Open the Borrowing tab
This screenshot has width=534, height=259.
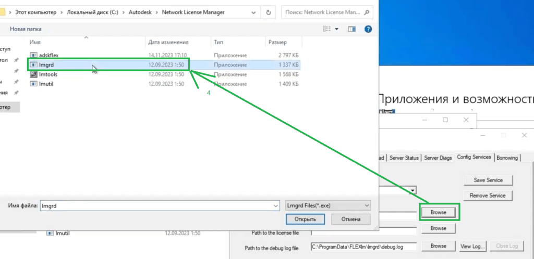(507, 158)
